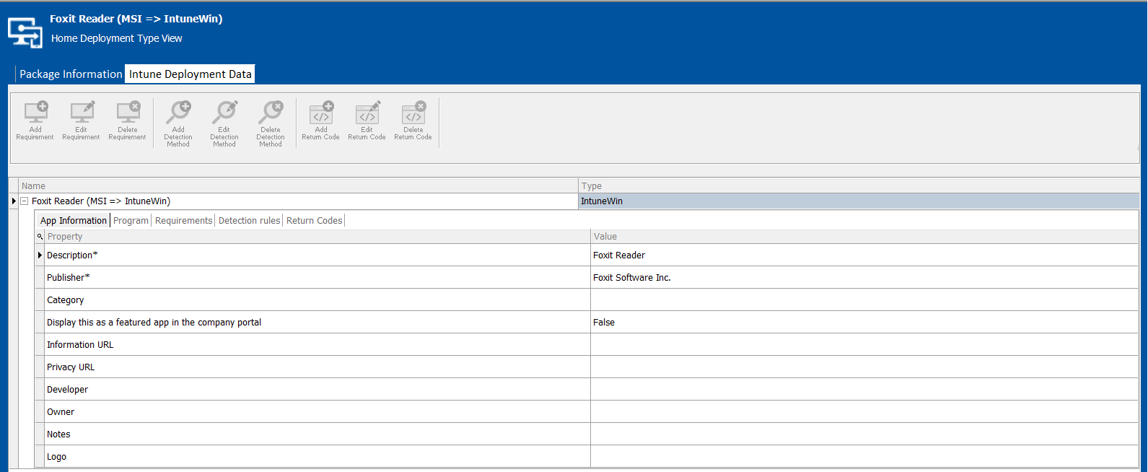Open the Program tab

[x=131, y=221]
